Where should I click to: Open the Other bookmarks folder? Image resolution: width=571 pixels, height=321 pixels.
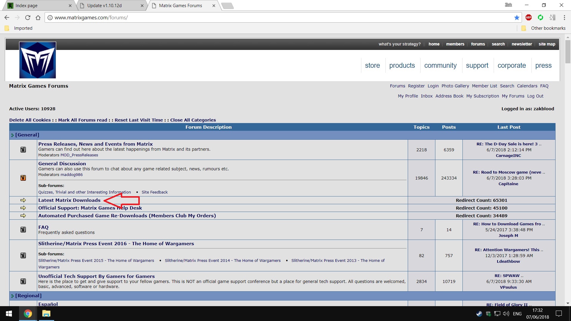tap(544, 28)
